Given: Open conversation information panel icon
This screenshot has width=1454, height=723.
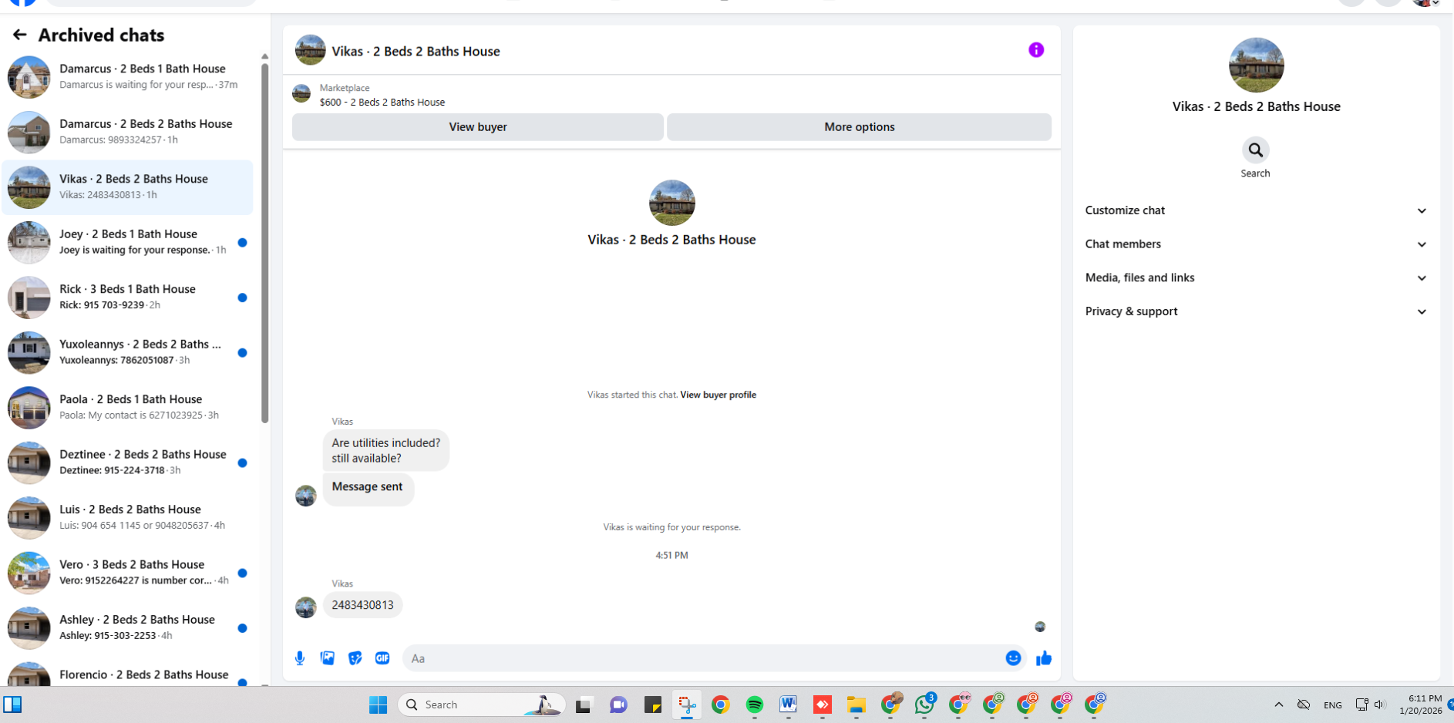Looking at the screenshot, I should click(x=1036, y=50).
